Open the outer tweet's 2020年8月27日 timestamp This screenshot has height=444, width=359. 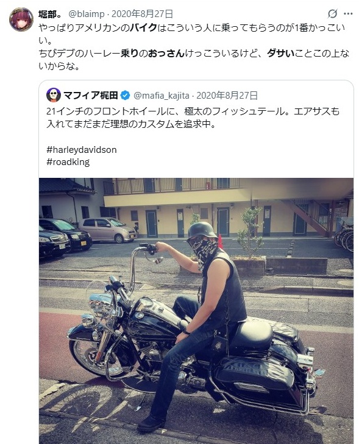[x=142, y=14]
